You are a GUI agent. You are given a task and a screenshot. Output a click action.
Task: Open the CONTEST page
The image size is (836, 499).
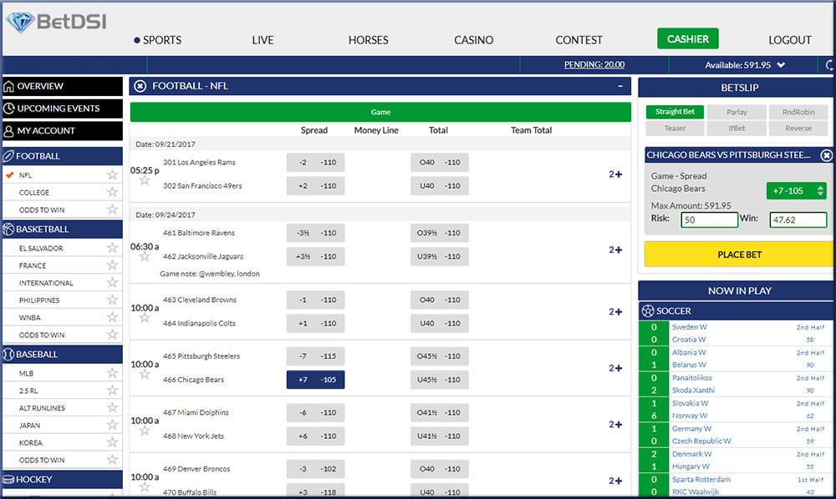click(579, 40)
